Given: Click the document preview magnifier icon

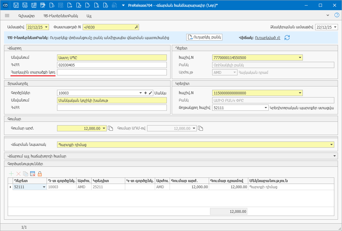Looking at the screenshot, I should 52,5.
